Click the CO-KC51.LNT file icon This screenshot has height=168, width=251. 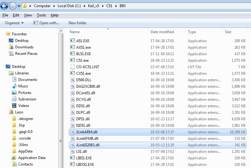click(x=73, y=67)
